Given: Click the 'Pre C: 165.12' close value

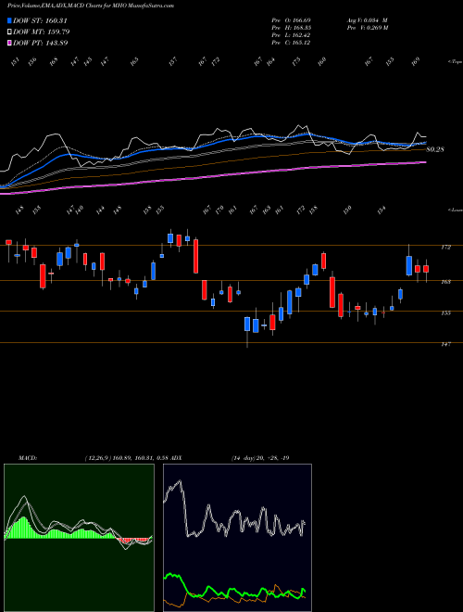Looking at the screenshot, I should (291, 43).
